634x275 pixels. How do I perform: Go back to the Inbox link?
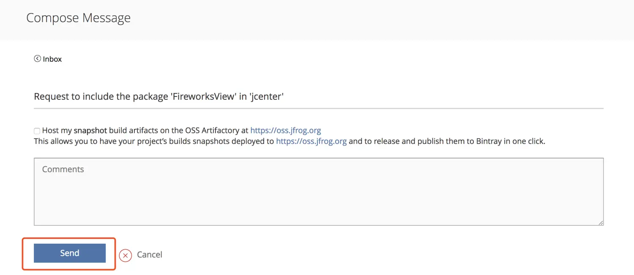[52, 59]
